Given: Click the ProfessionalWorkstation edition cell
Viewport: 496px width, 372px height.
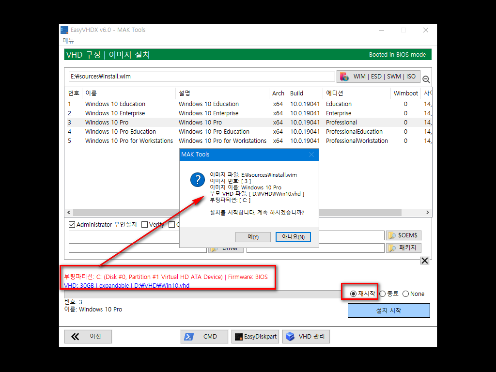Looking at the screenshot, I should [x=357, y=141].
